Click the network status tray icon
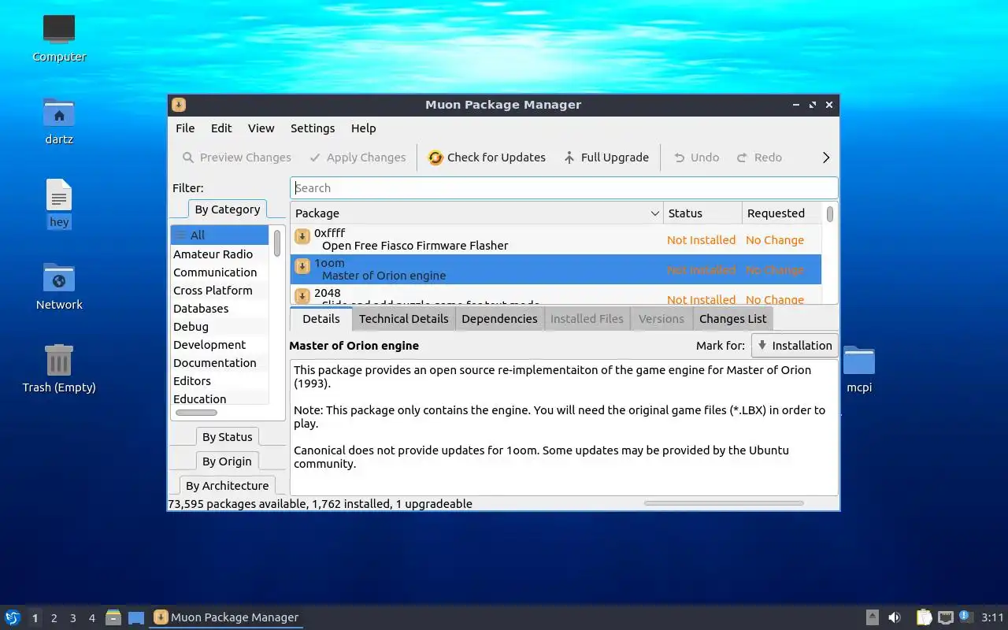 pyautogui.click(x=946, y=617)
